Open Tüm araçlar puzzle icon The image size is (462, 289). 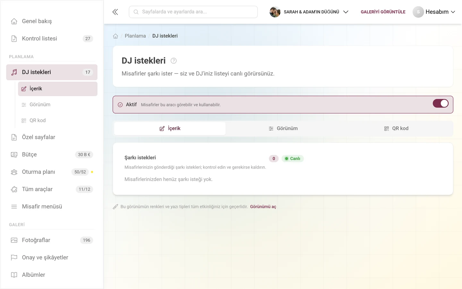14,189
